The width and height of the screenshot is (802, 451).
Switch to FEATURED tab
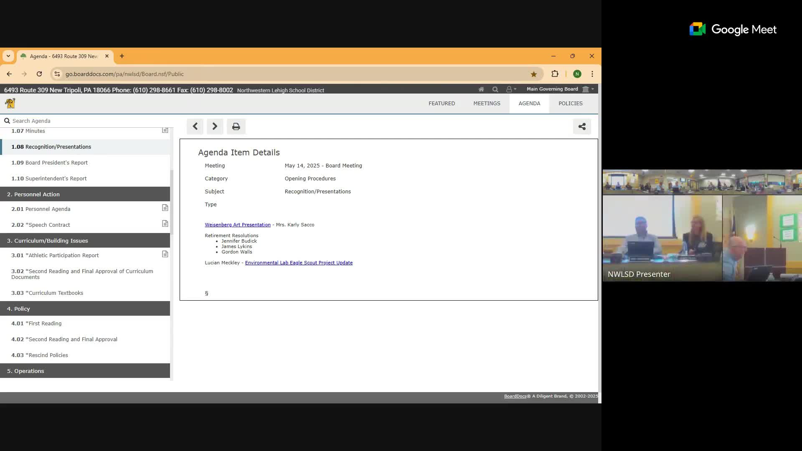coord(442,103)
